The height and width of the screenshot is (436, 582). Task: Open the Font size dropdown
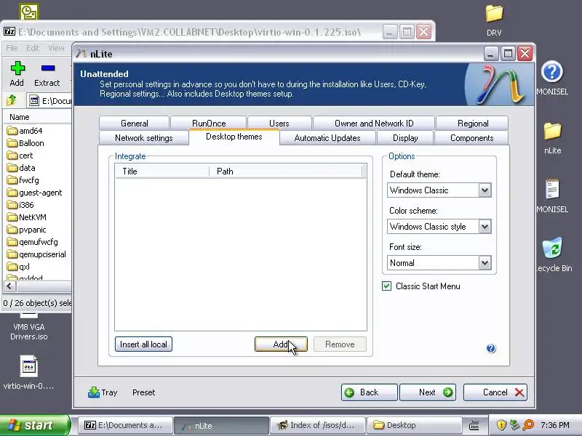[x=485, y=263]
